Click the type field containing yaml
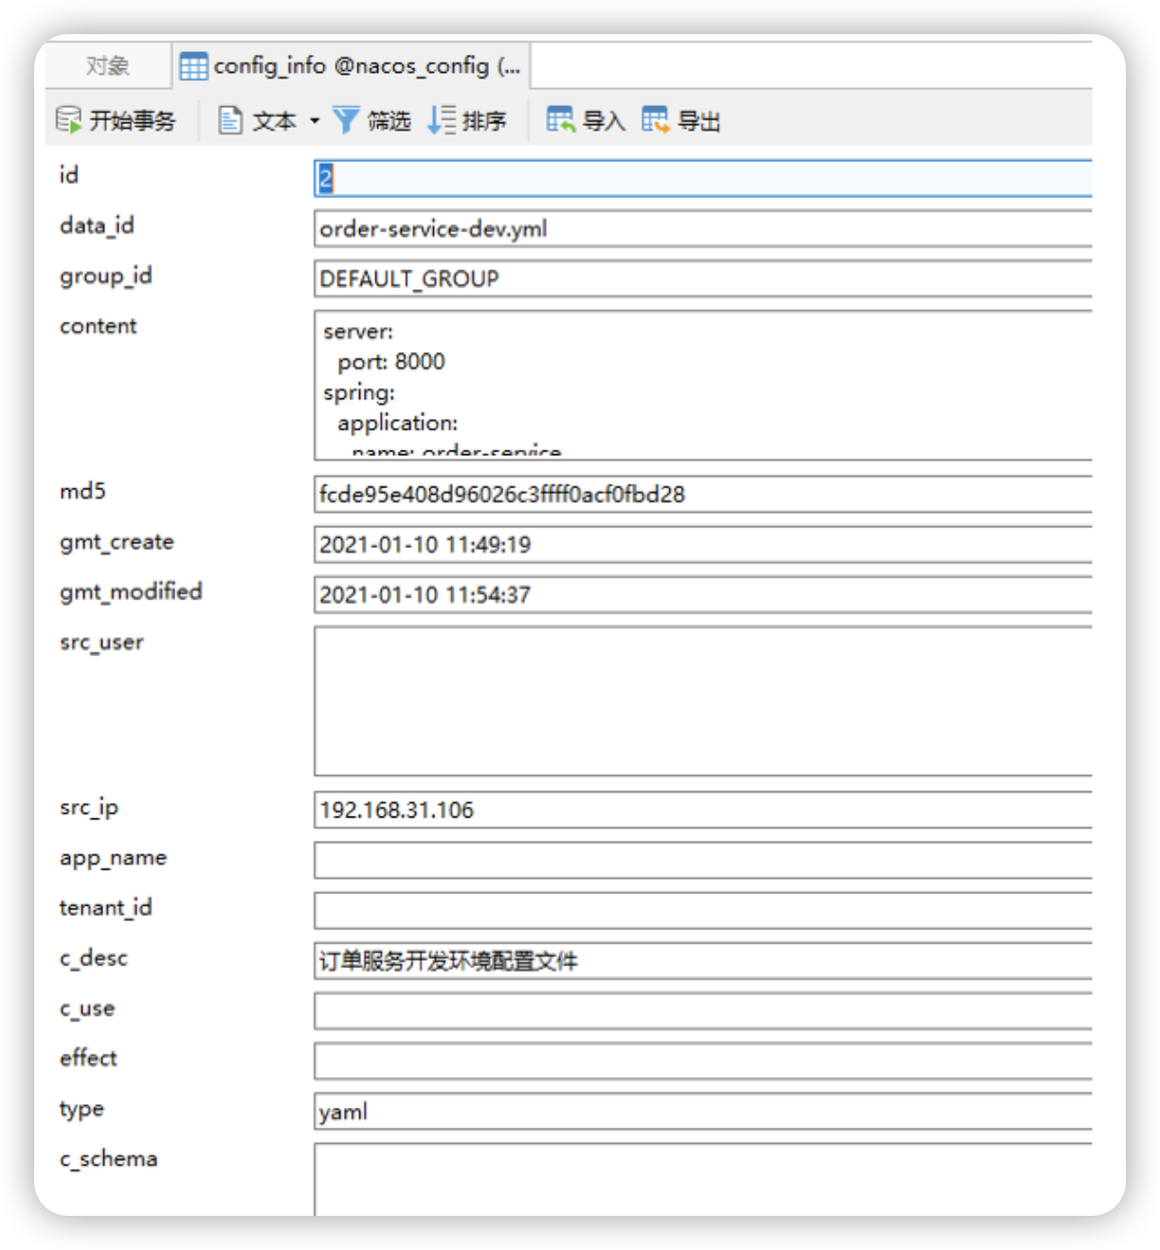The height and width of the screenshot is (1250, 1160). point(702,1112)
